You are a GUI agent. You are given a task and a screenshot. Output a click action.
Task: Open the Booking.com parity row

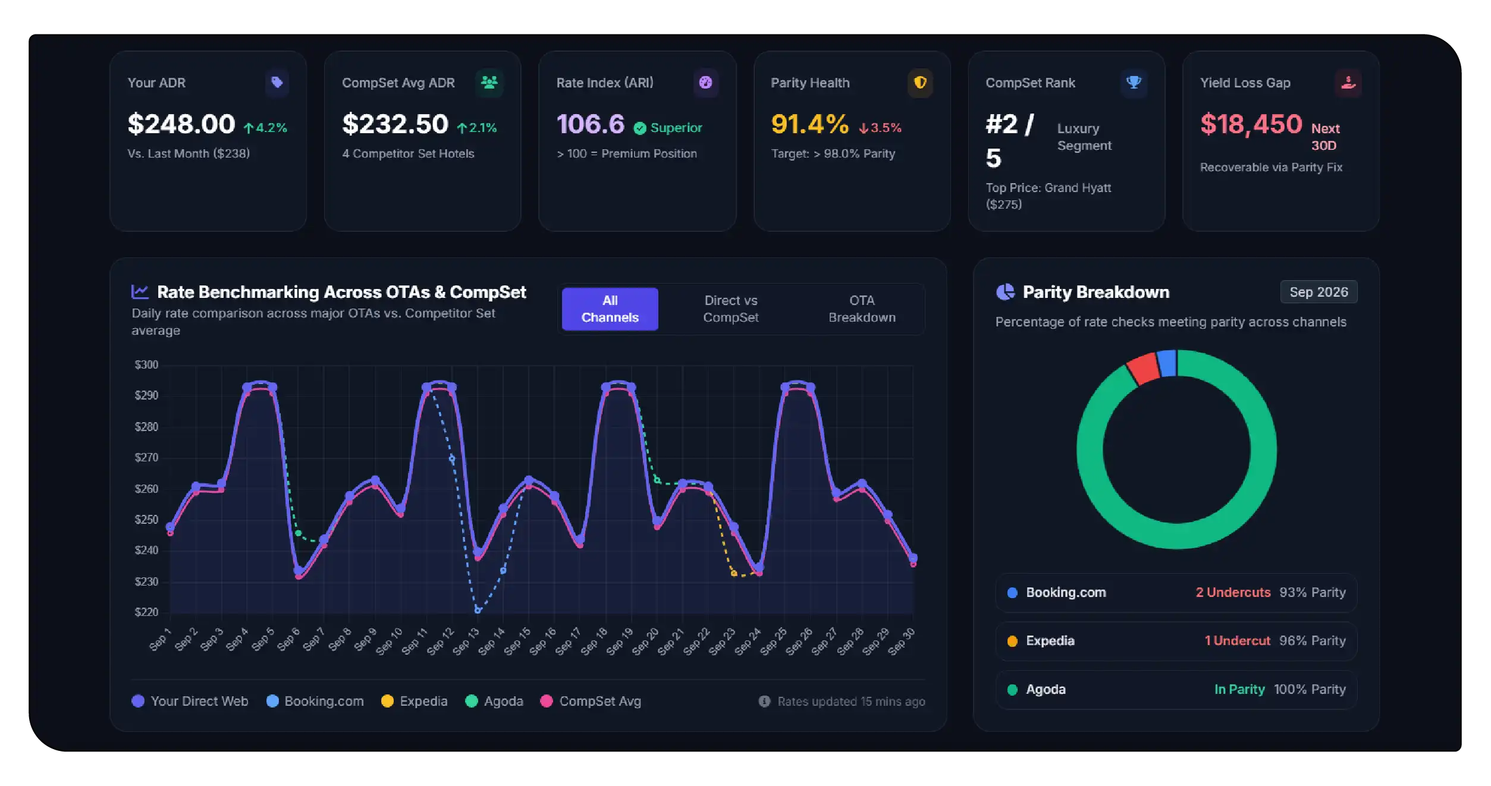(x=1176, y=593)
